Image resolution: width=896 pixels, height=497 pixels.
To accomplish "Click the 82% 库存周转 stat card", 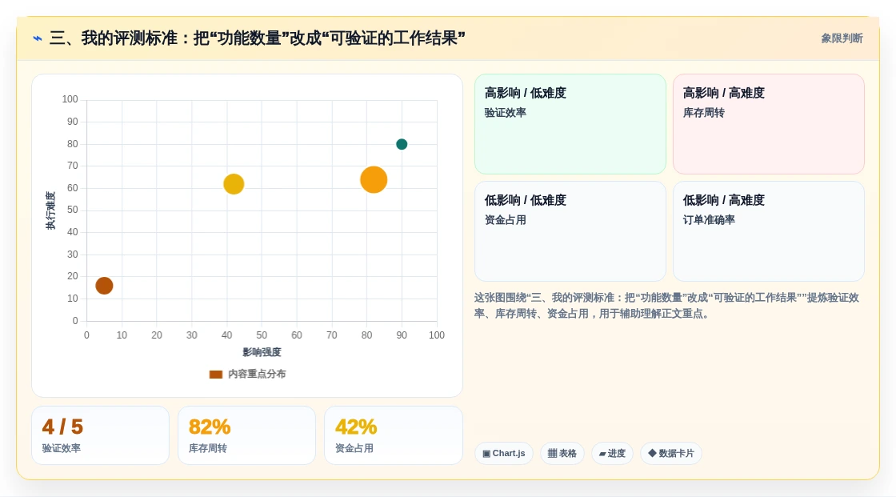I will coord(247,435).
